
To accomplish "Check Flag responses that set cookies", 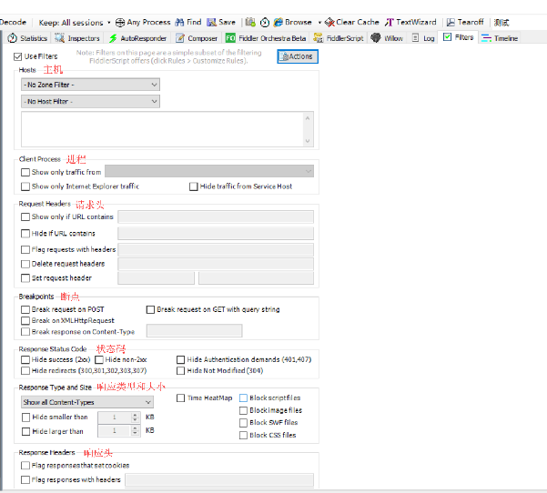I will (x=25, y=466).
